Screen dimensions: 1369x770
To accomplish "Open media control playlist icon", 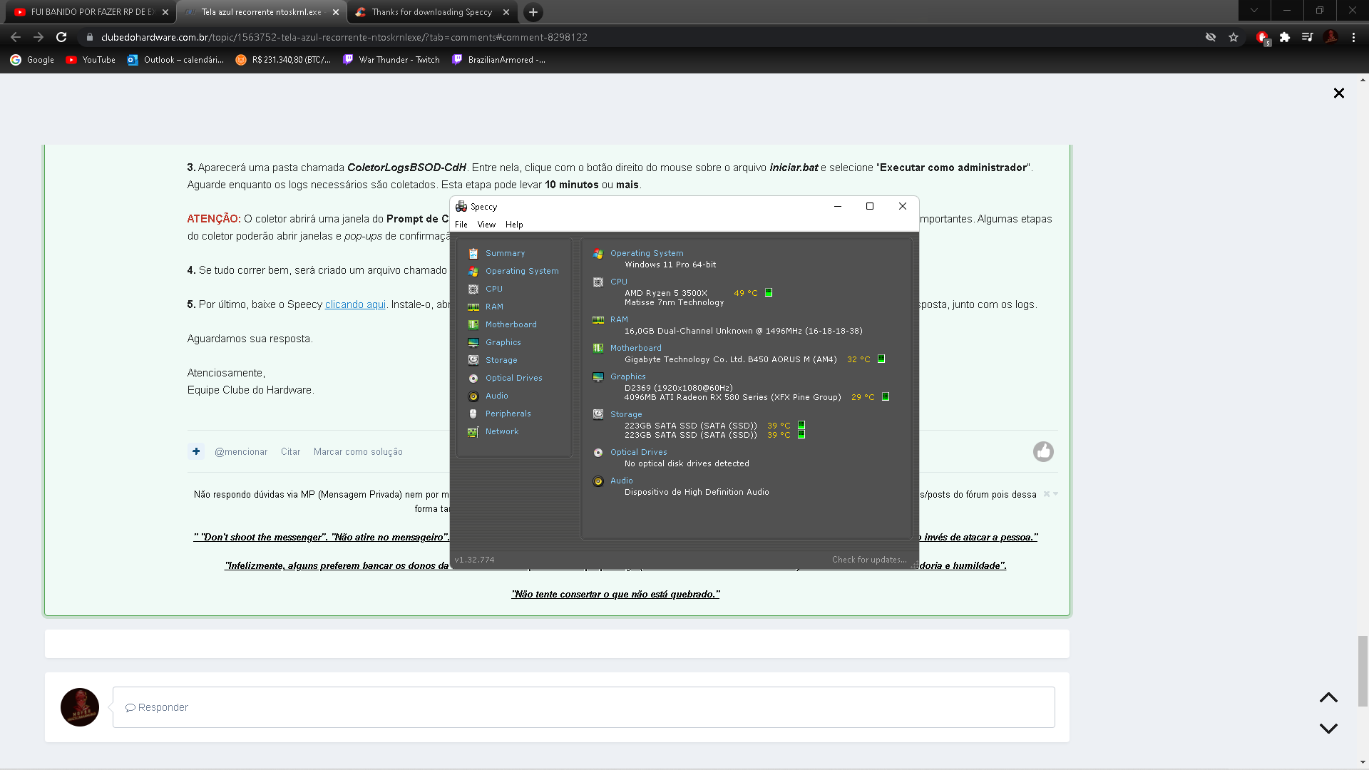I will click(1307, 37).
